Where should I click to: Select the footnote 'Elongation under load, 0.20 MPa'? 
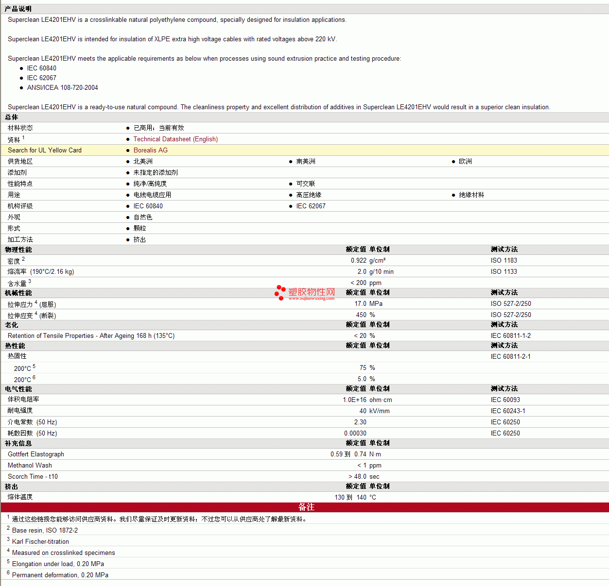click(x=58, y=564)
